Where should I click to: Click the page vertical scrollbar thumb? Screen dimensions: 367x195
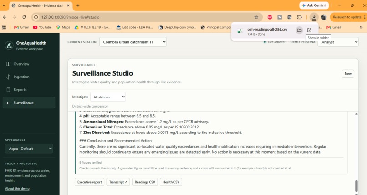[356, 186]
